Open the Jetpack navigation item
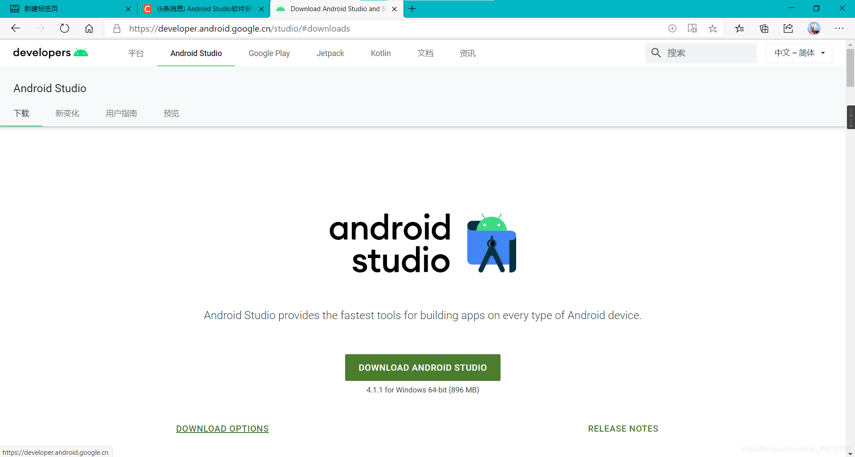The image size is (855, 457). [x=330, y=53]
